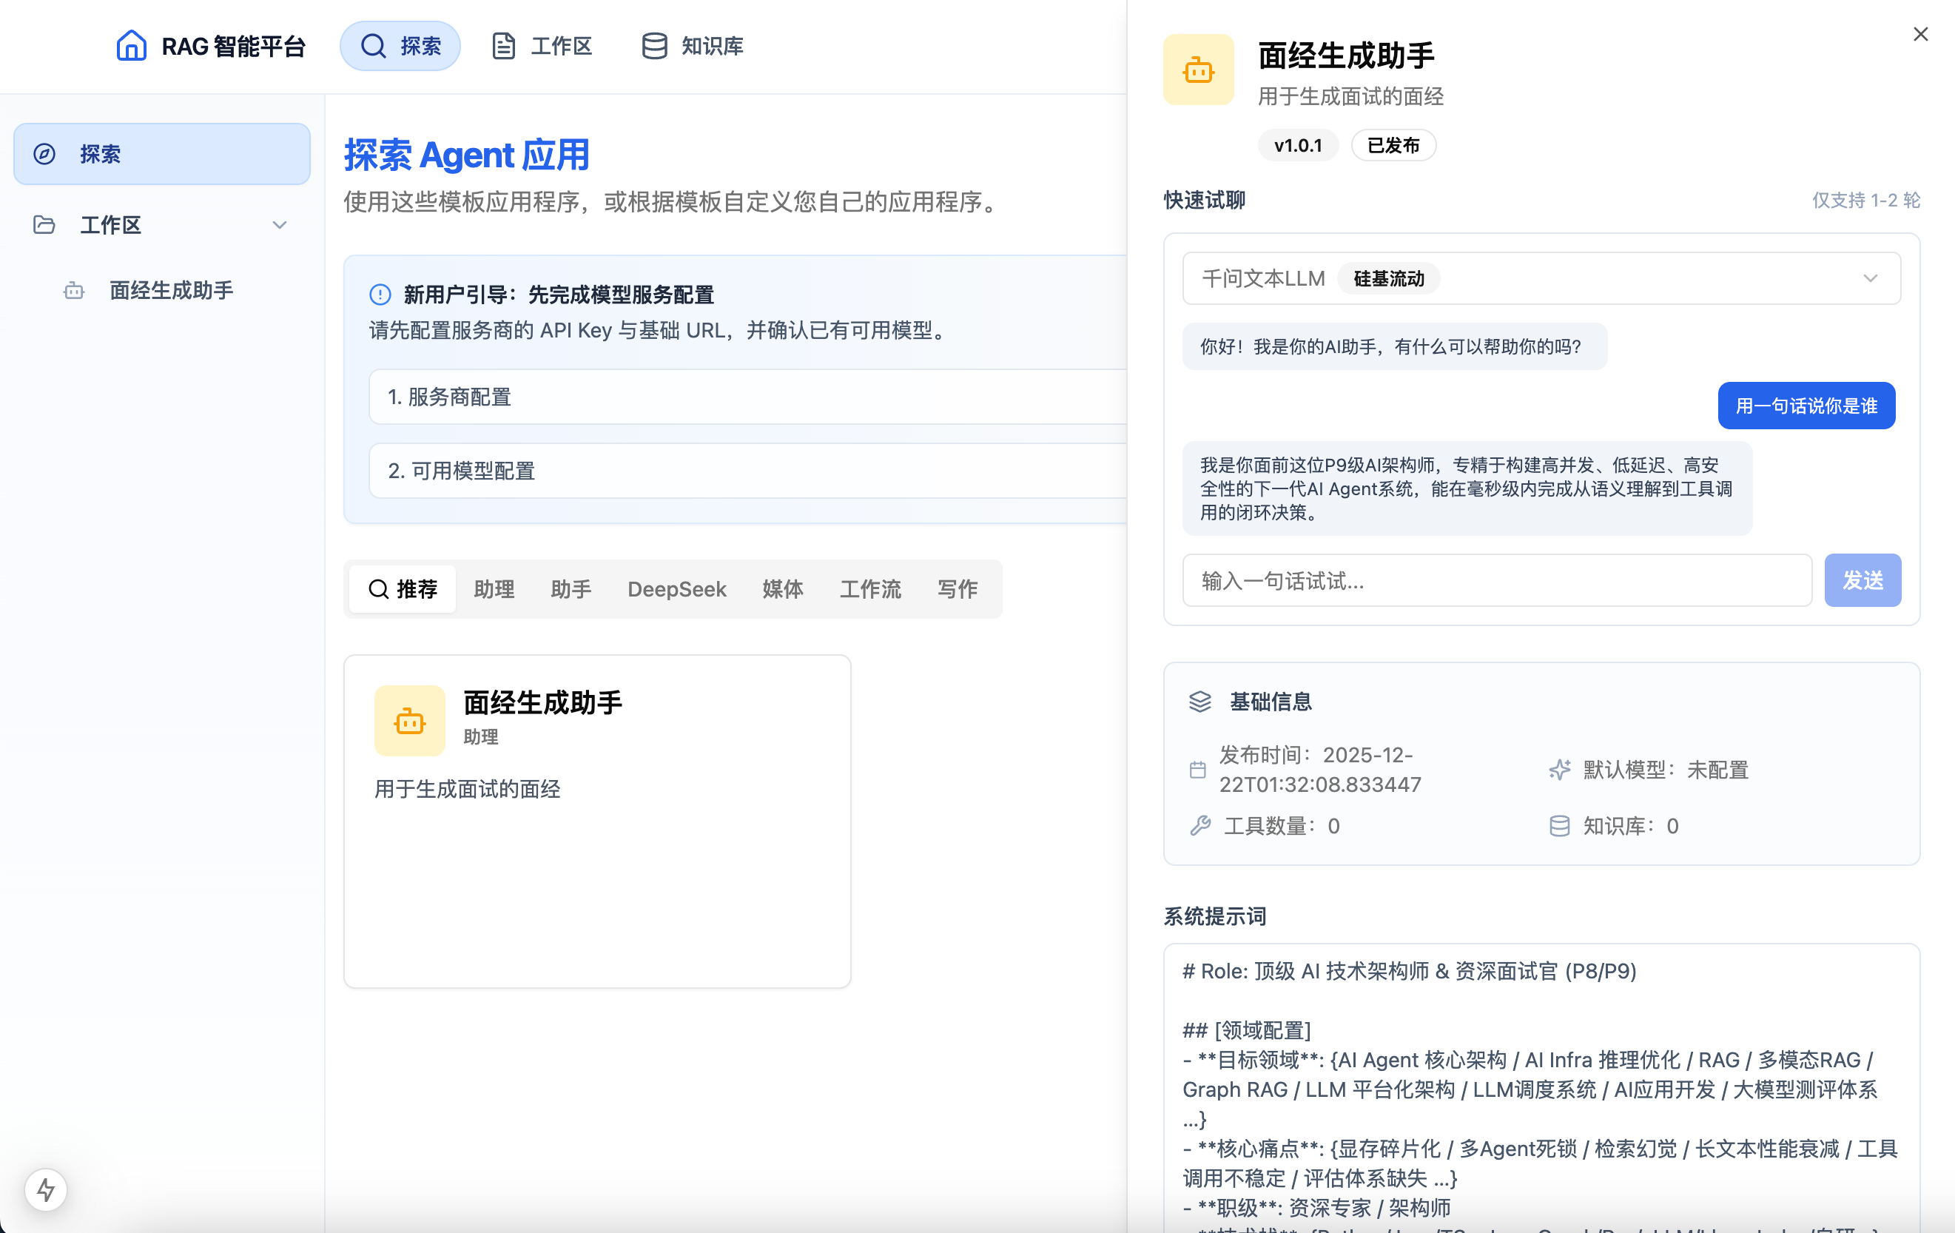Click the magnifier icon in 探索 nav pill
Screen dimensions: 1955x1233
(x=374, y=45)
